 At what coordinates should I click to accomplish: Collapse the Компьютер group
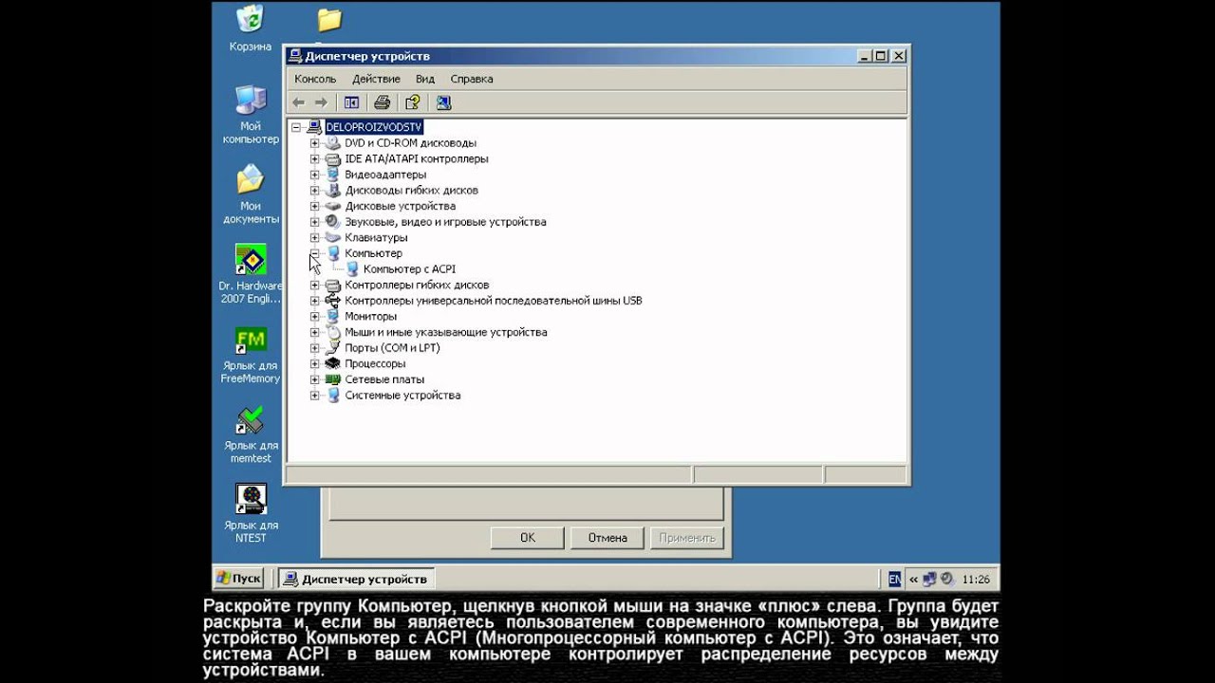pos(313,253)
